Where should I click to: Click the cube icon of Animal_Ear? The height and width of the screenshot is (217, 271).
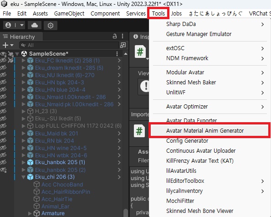[x=36, y=206]
